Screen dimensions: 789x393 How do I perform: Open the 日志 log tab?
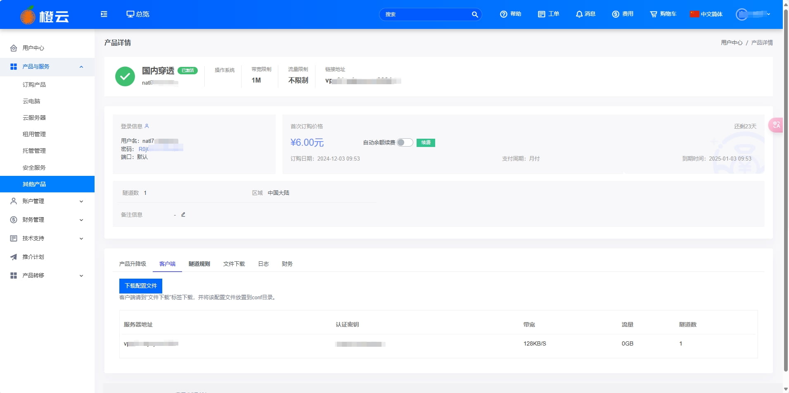click(263, 264)
